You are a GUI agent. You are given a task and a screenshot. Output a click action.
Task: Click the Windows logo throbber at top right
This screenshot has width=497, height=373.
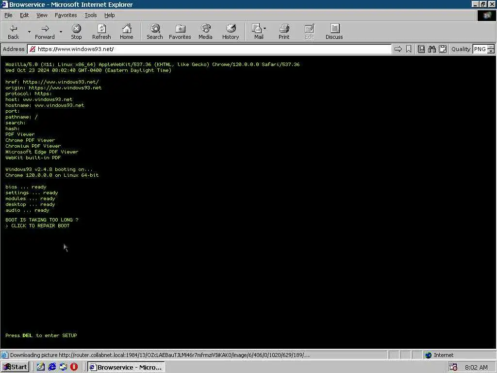point(486,15)
